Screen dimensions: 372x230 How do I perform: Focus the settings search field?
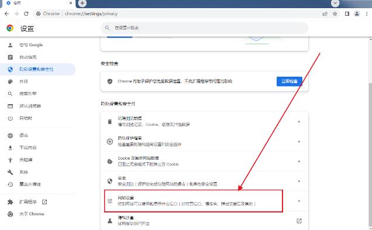point(205,28)
